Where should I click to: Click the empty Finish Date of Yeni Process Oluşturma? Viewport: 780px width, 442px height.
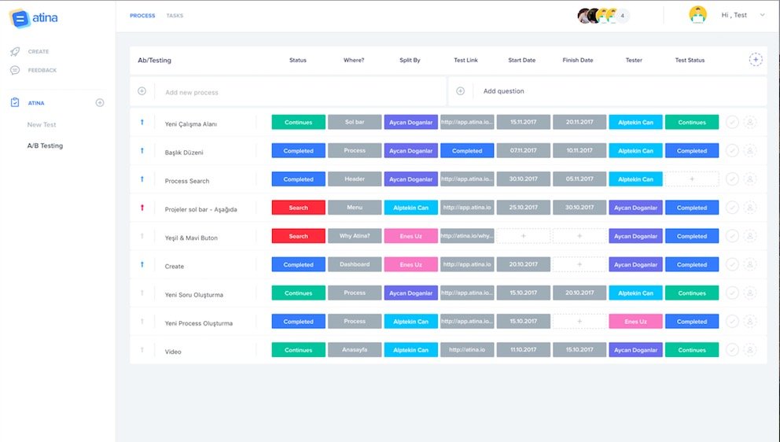click(579, 322)
